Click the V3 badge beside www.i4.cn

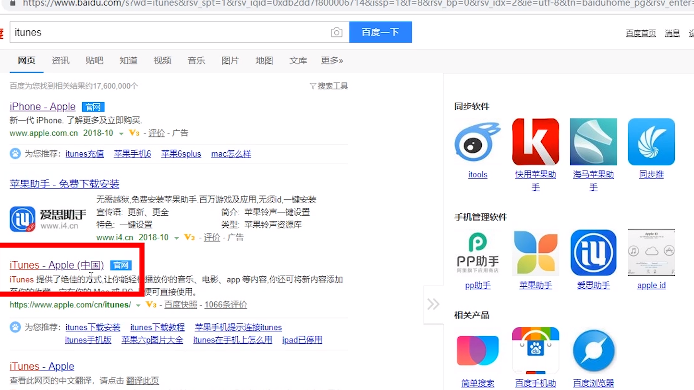click(x=190, y=237)
